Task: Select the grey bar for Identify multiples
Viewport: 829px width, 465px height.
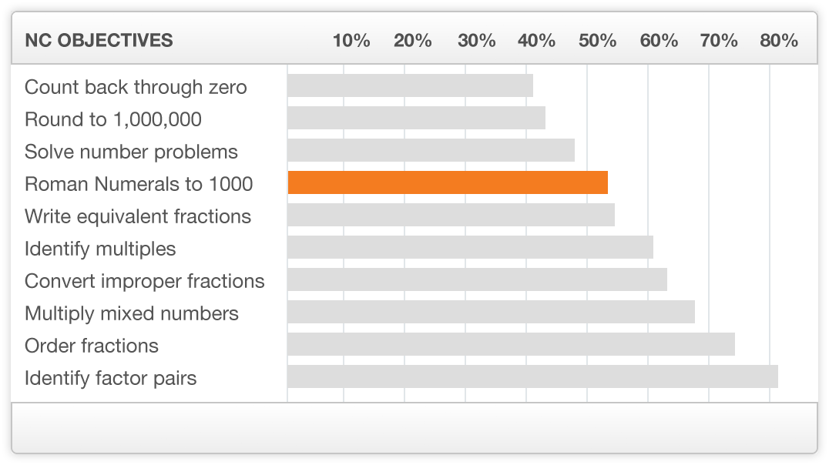Action: pyautogui.click(x=470, y=247)
